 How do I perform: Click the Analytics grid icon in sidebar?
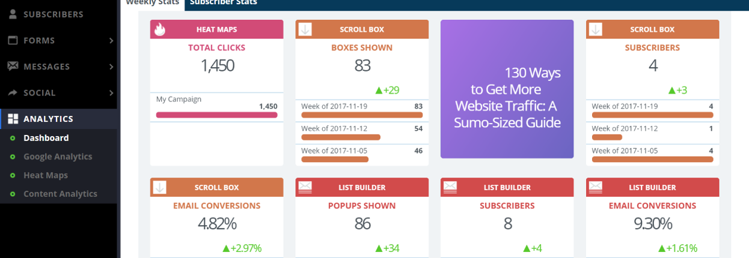click(x=13, y=119)
